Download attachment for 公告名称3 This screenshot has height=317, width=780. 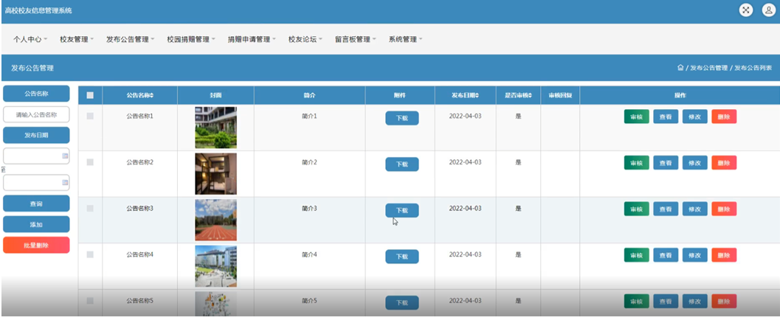pyautogui.click(x=402, y=211)
